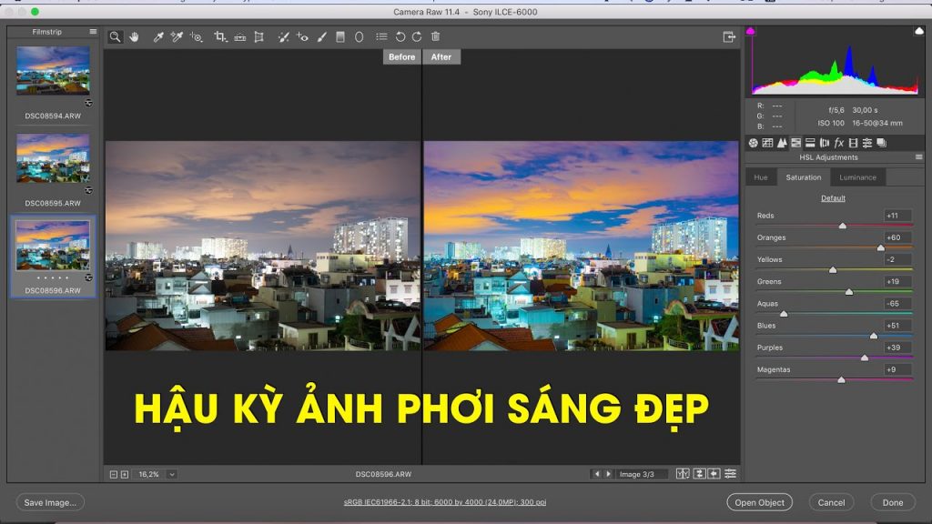
Task: Cycle the before/after view mode
Action: pyautogui.click(x=683, y=473)
